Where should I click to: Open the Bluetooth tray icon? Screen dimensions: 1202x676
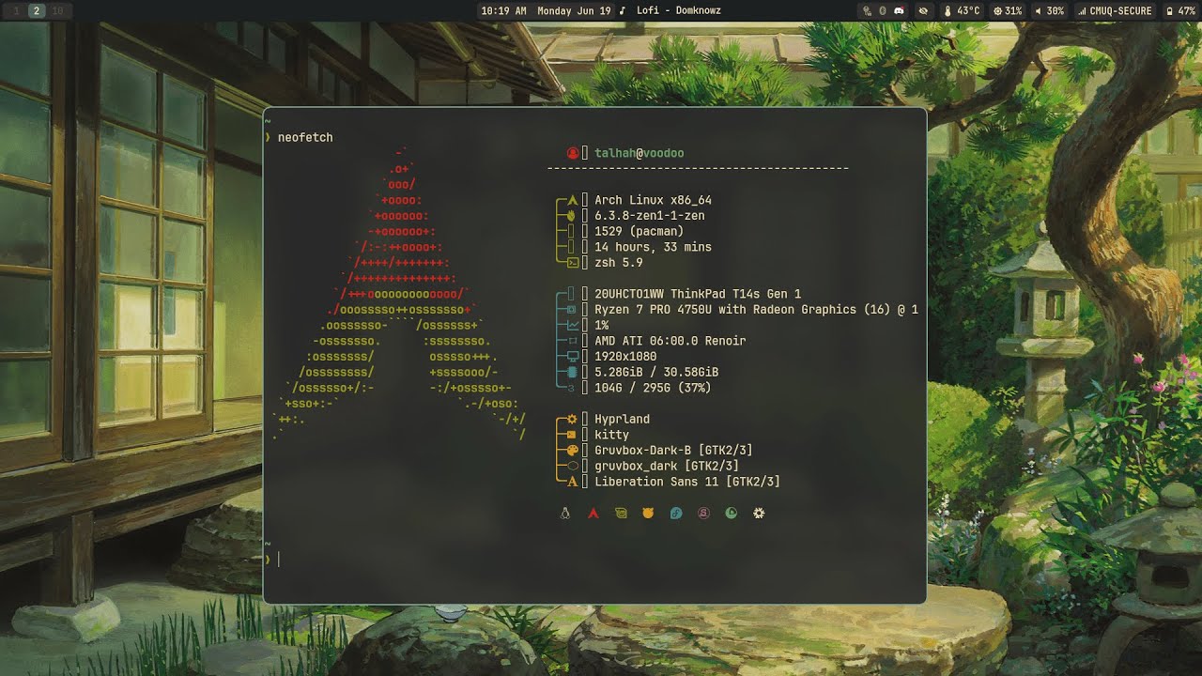tap(883, 11)
